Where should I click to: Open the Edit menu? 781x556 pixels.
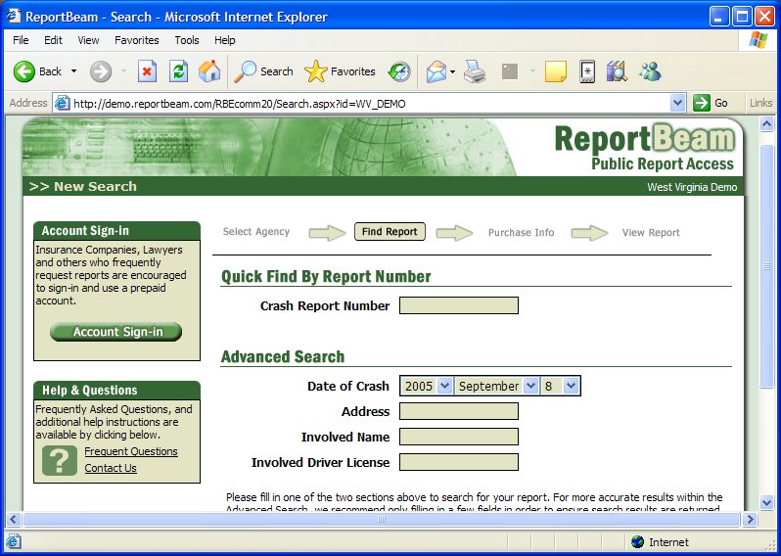click(x=53, y=40)
